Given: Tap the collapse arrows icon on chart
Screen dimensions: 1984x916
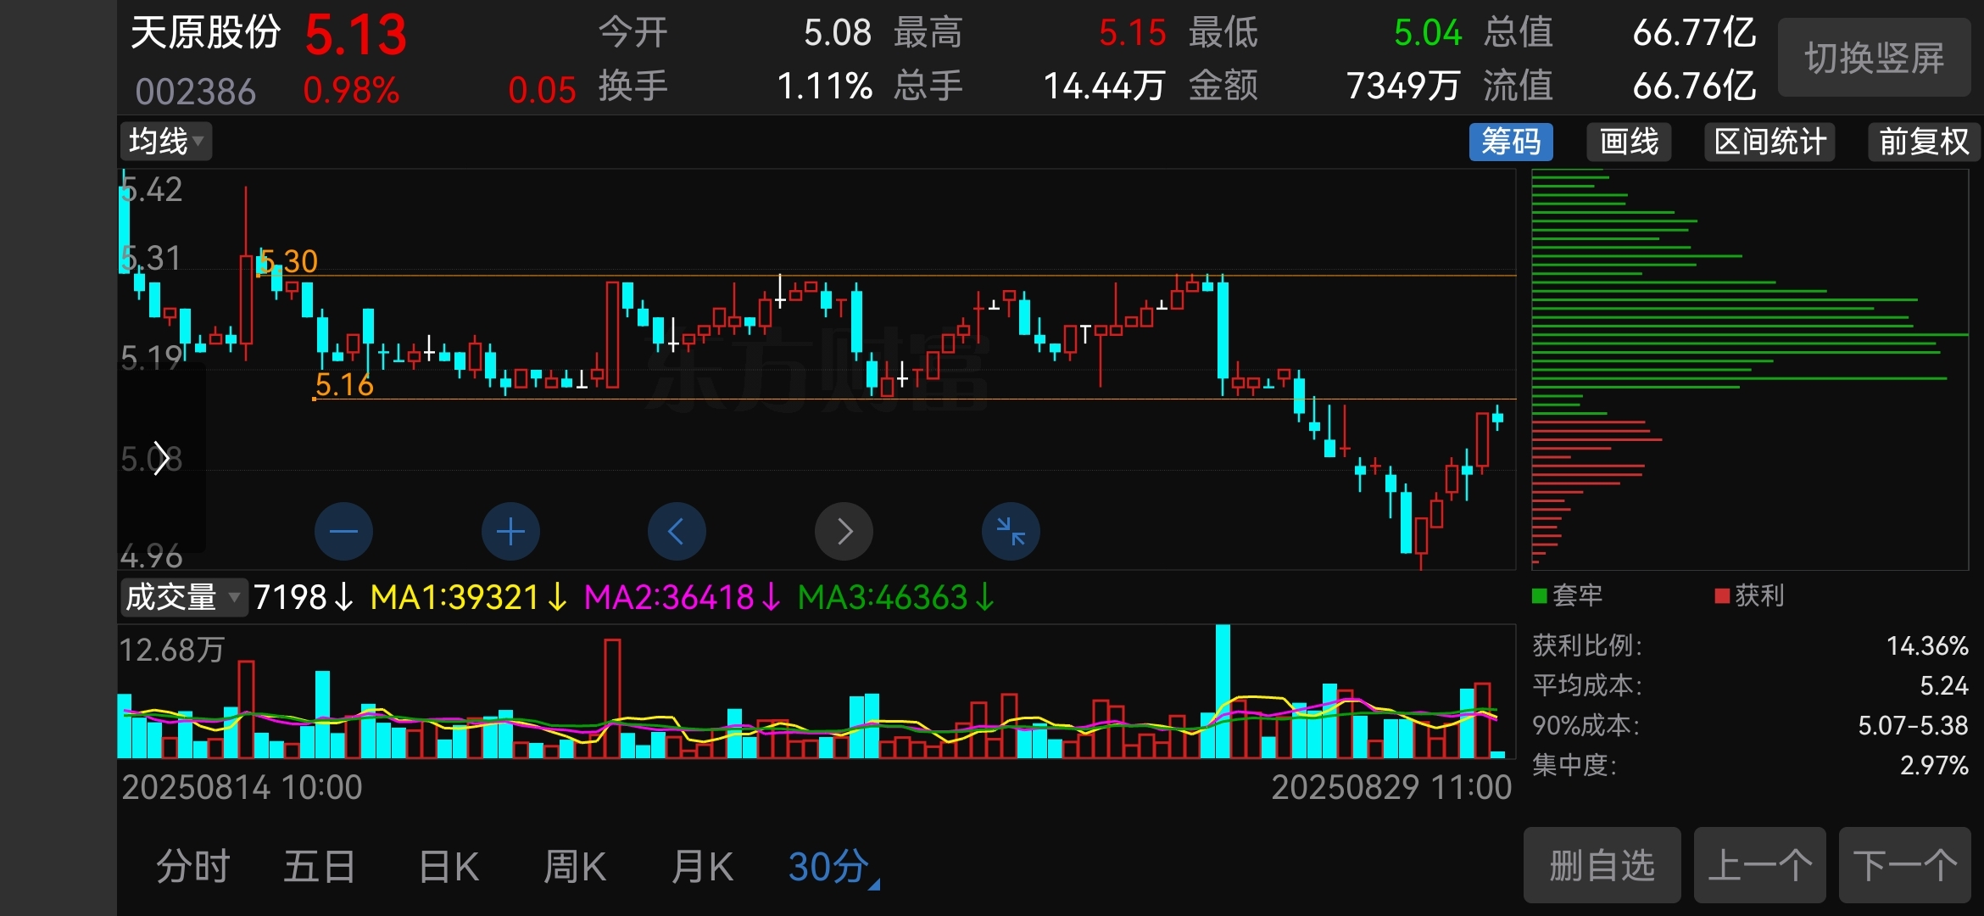Looking at the screenshot, I should pyautogui.click(x=1011, y=532).
